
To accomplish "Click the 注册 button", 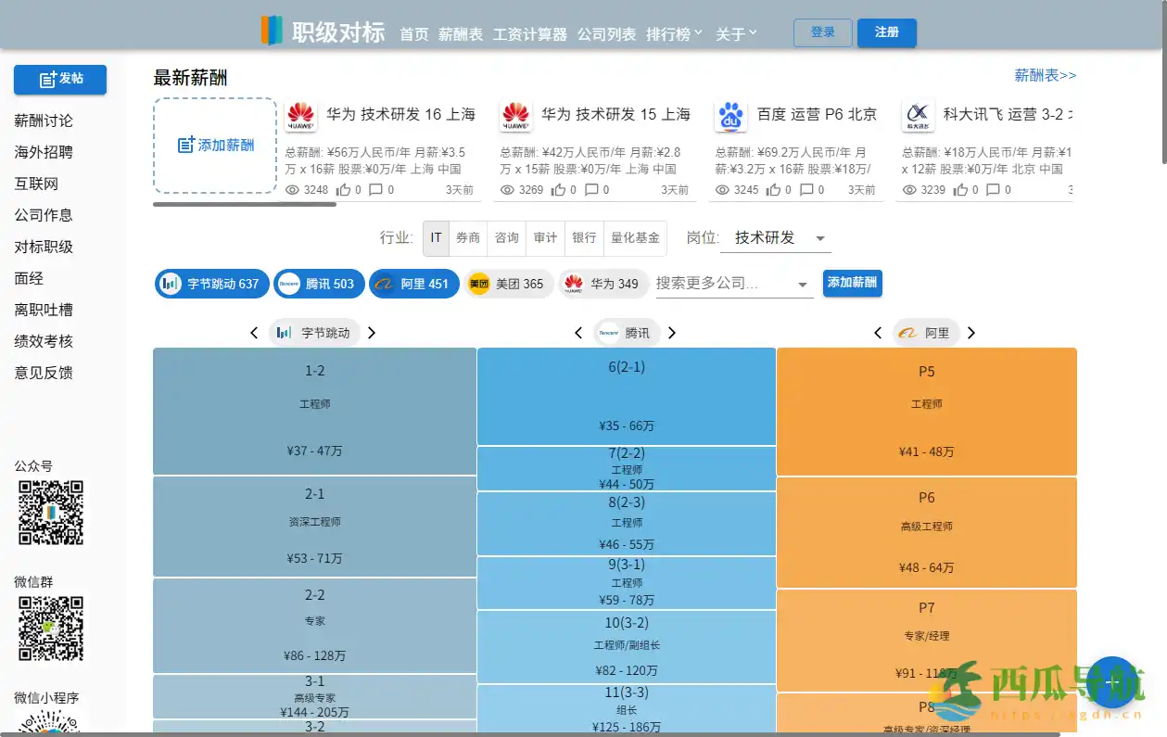I will coord(886,32).
